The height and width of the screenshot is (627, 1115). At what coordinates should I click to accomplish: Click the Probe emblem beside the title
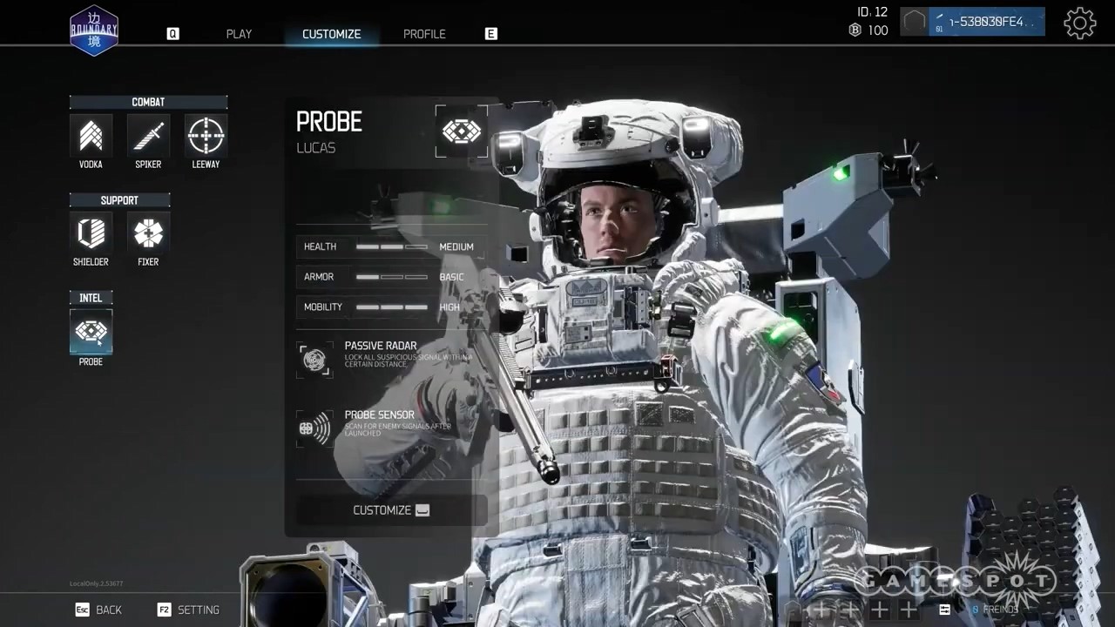click(462, 131)
